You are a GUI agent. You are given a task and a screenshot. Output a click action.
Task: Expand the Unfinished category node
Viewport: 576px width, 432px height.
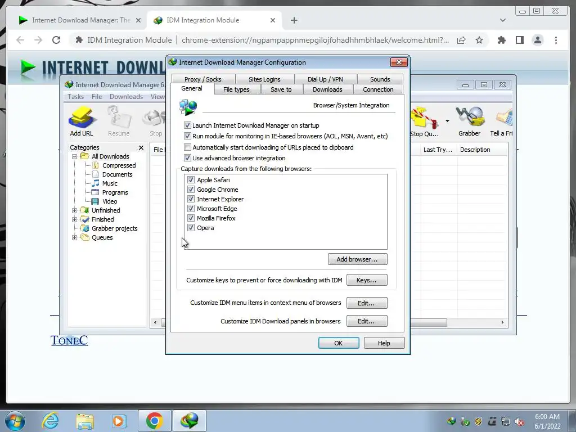click(75, 210)
